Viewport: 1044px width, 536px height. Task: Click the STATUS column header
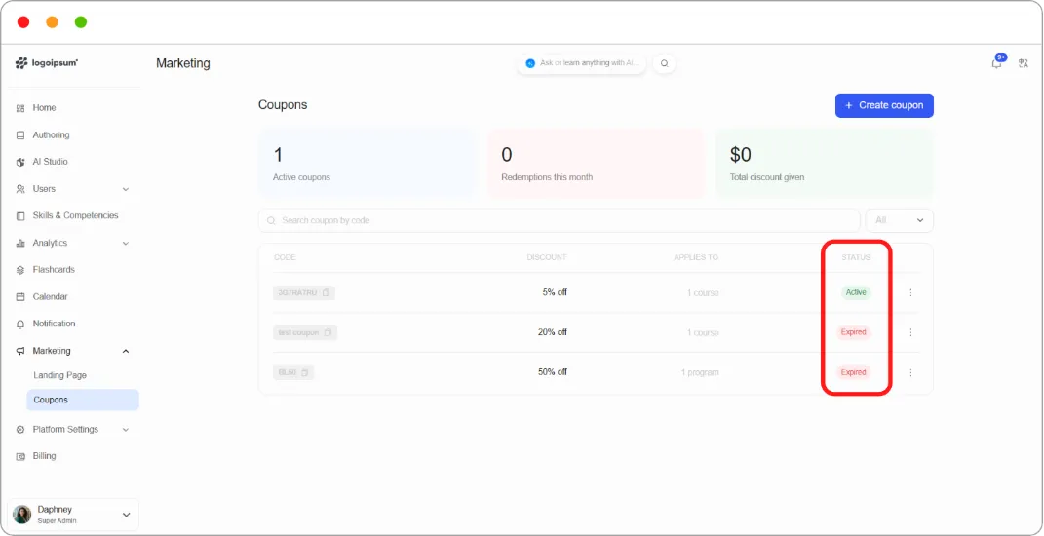[856, 257]
